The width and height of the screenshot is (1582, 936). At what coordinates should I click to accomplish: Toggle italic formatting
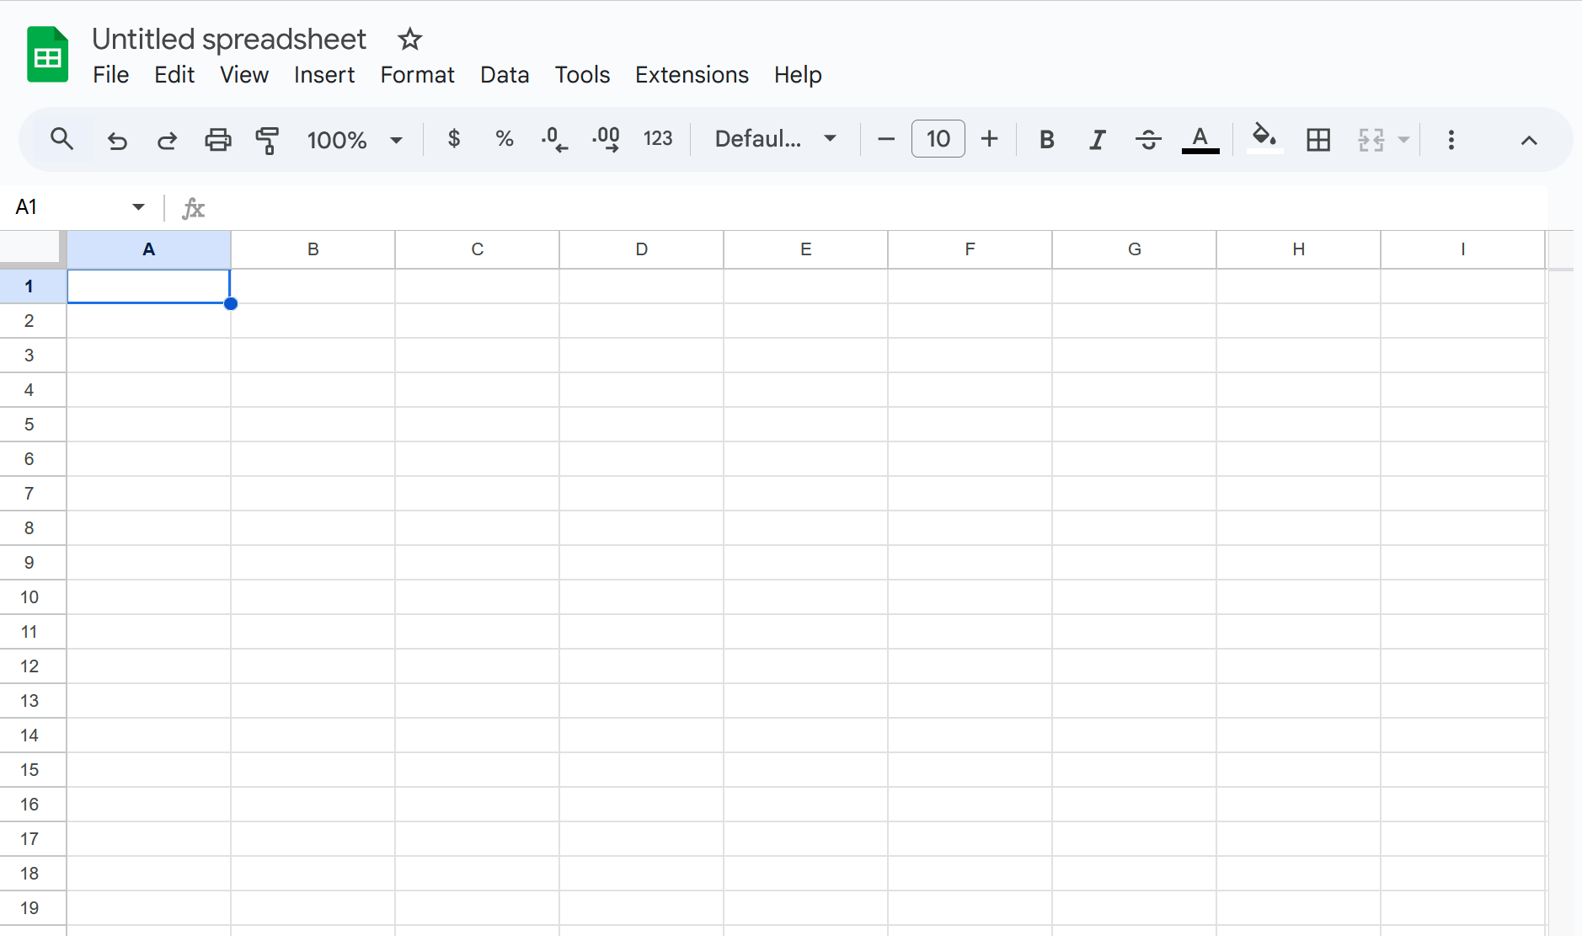(1097, 139)
